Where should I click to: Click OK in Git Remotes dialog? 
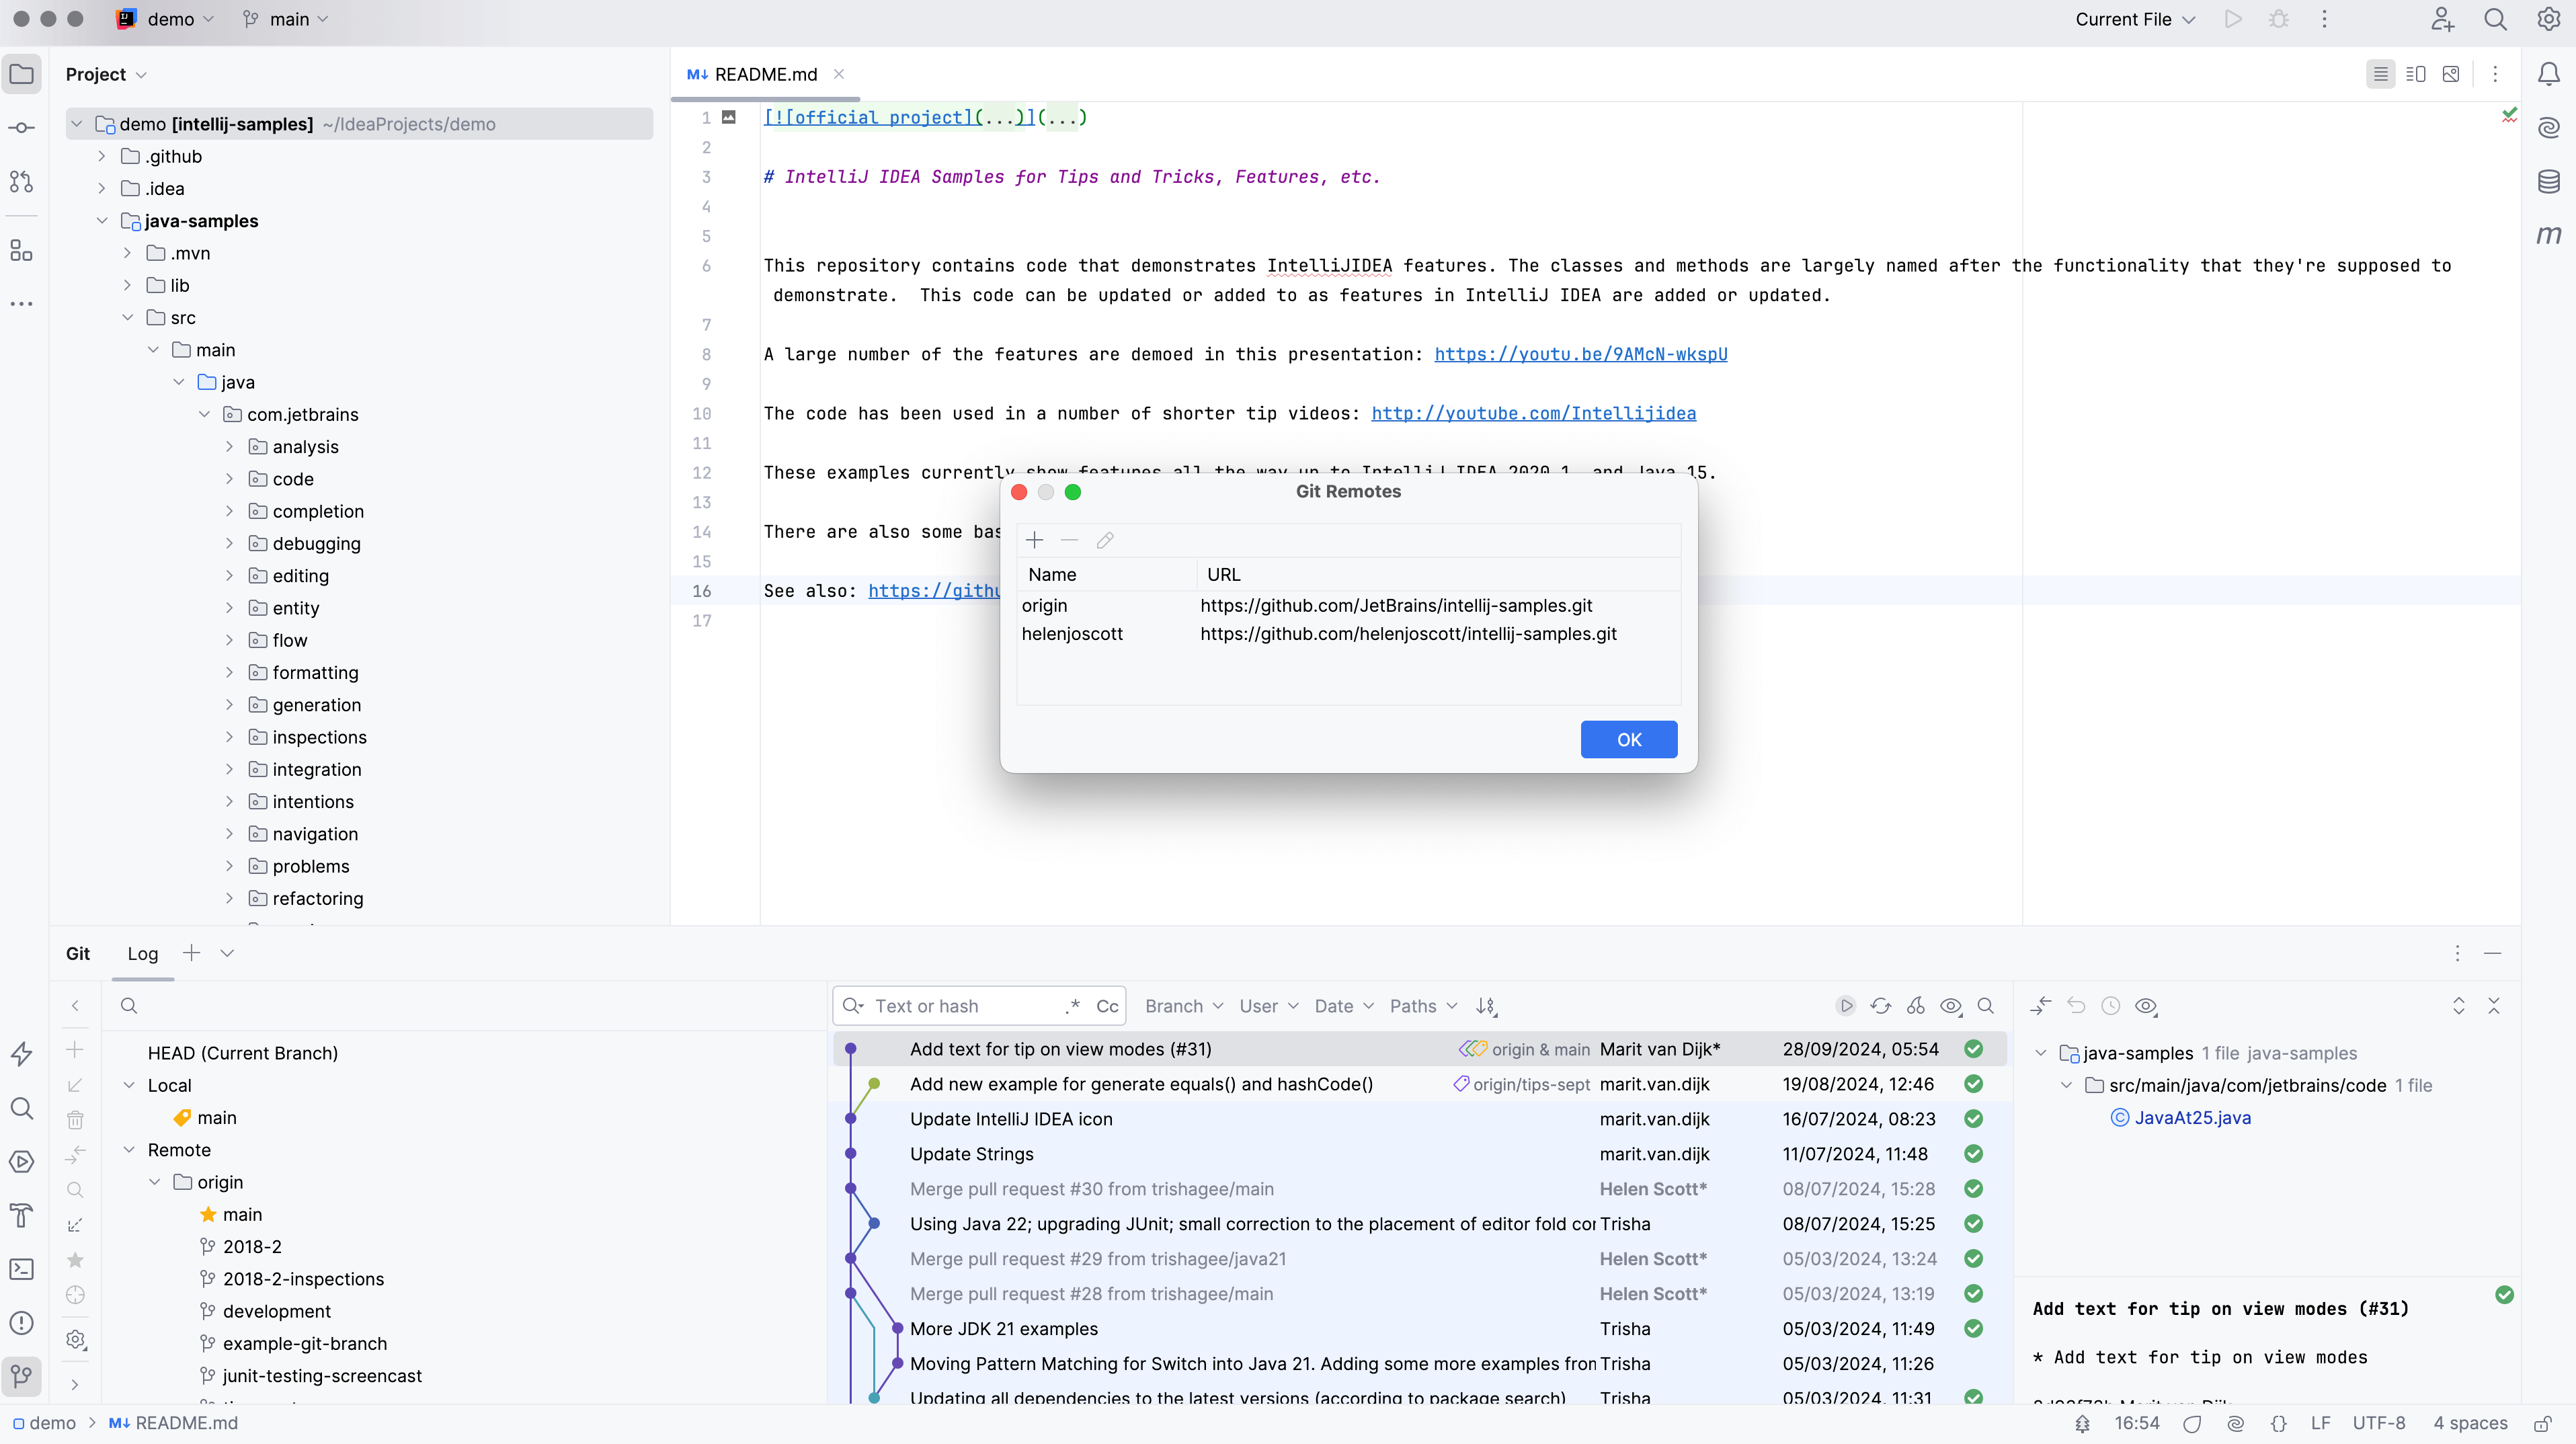coord(1628,739)
